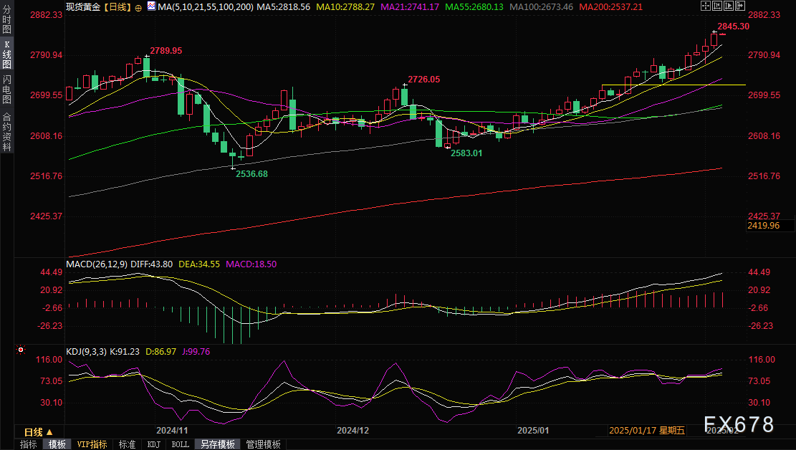
Task: Click the MACD(26,12,9) indicator label
Action: point(98,264)
